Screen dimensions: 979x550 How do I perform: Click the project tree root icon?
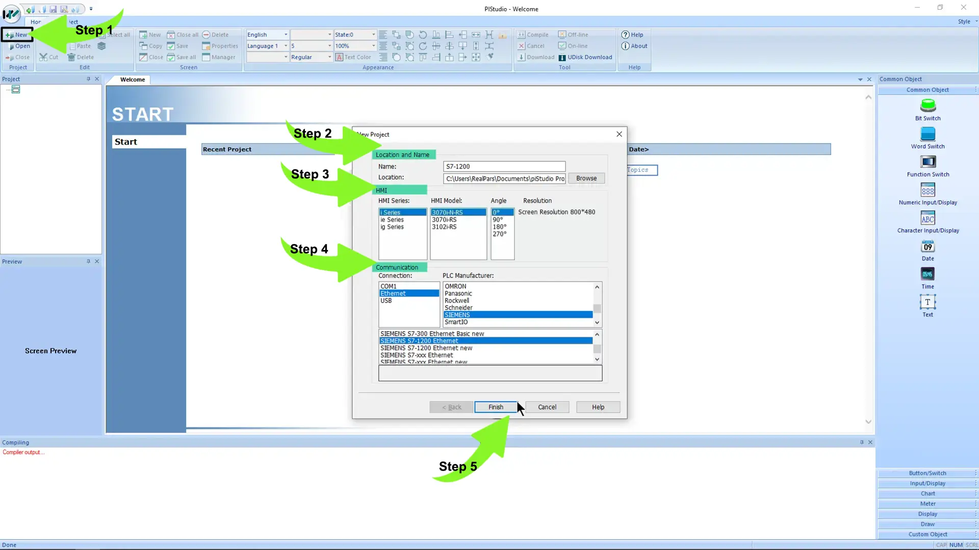click(x=16, y=90)
